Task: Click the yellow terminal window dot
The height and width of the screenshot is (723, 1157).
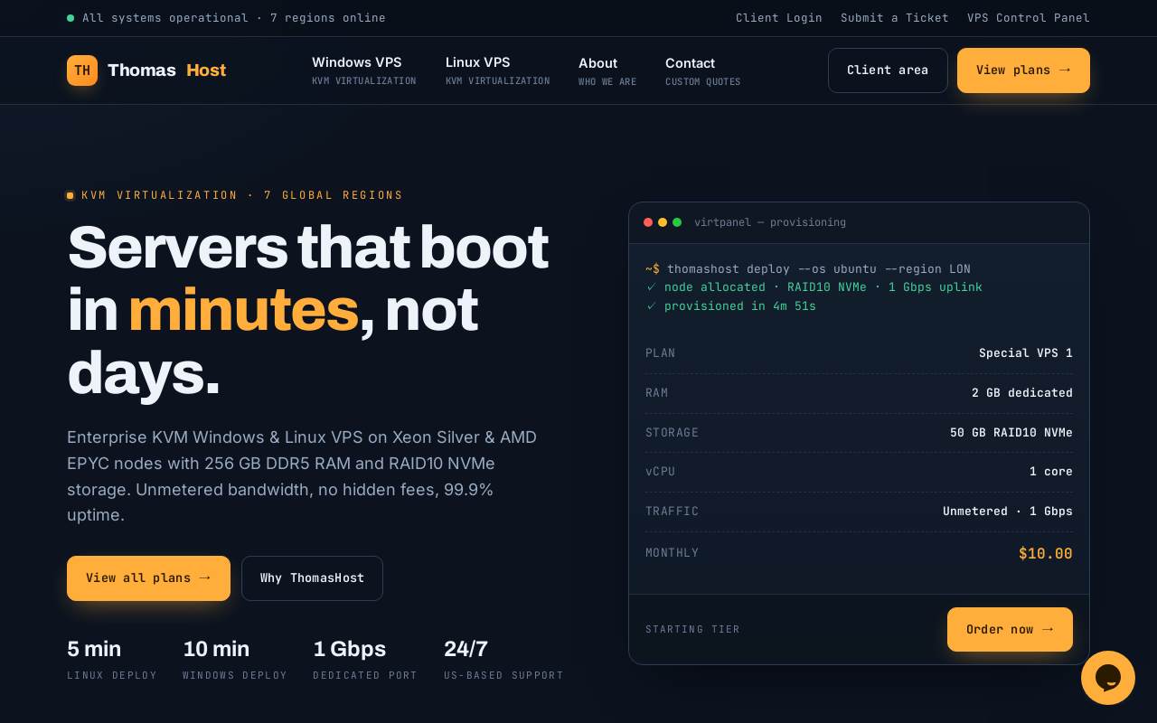Action: (x=663, y=222)
